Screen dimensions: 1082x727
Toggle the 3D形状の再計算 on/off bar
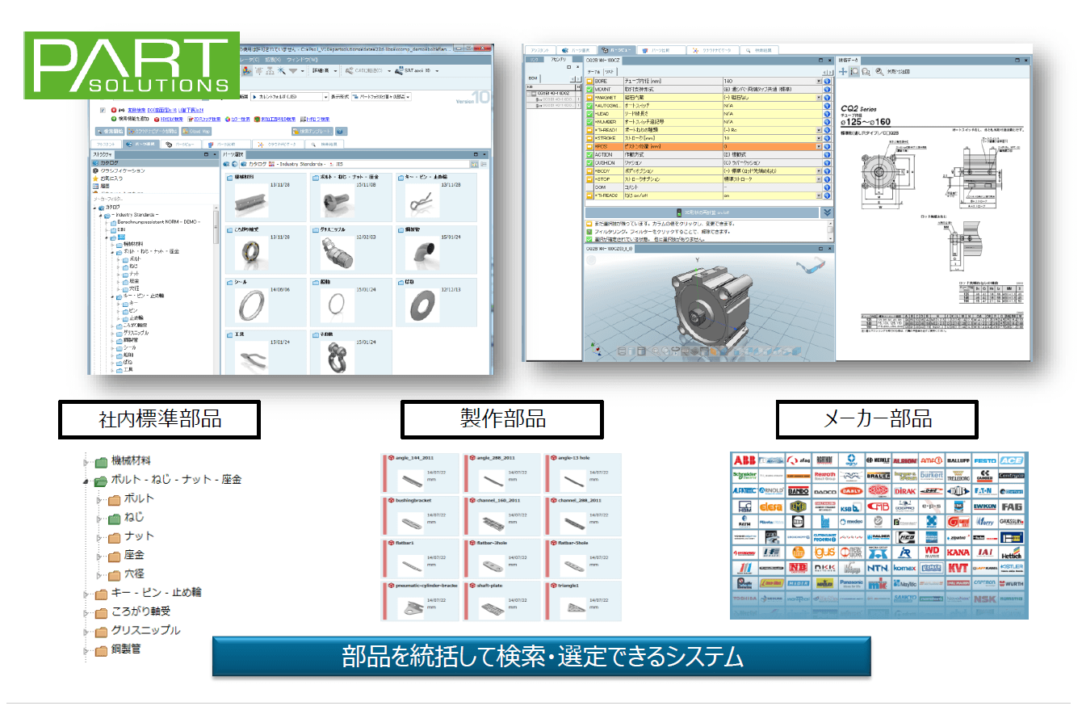702,212
